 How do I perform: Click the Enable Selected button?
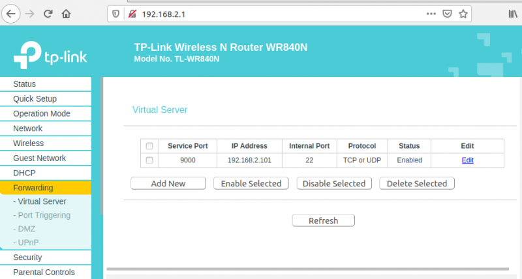[251, 184]
